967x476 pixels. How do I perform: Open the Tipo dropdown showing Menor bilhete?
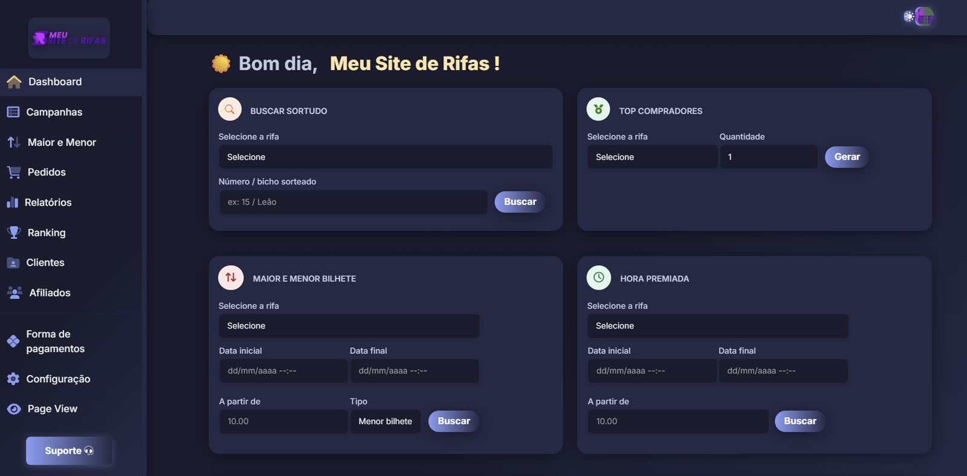pyautogui.click(x=386, y=421)
